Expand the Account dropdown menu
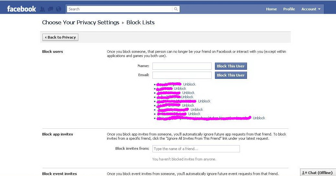The height and width of the screenshot is (176, 336). (x=311, y=9)
